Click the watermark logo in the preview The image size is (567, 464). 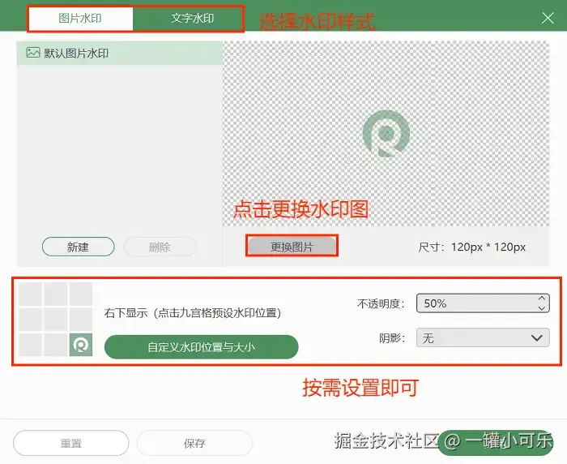(x=386, y=133)
